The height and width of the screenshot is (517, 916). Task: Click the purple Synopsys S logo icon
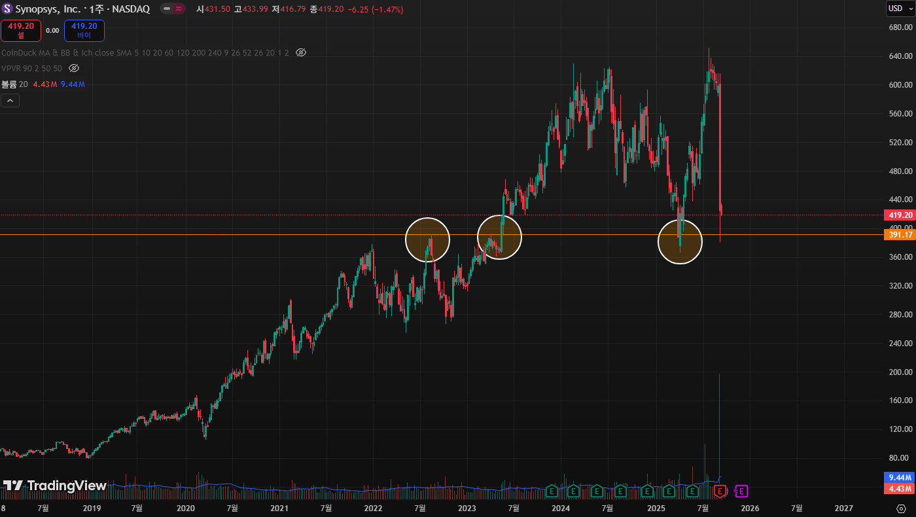[7, 9]
